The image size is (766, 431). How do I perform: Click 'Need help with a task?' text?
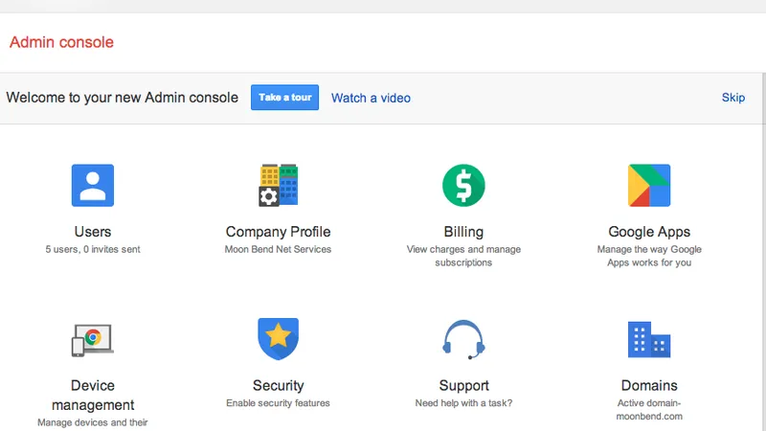[463, 403]
